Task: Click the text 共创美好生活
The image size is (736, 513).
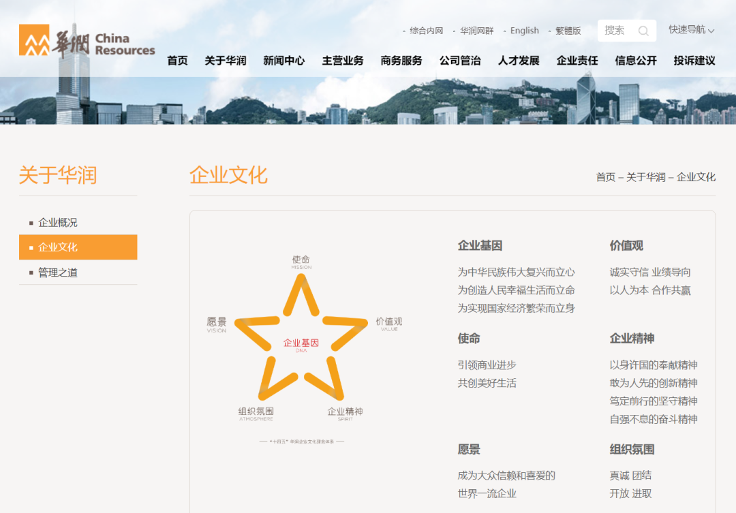Action: pyautogui.click(x=487, y=384)
